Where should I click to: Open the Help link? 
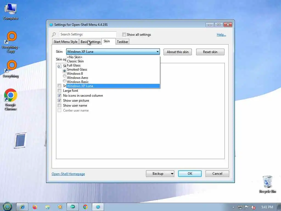[x=221, y=34]
